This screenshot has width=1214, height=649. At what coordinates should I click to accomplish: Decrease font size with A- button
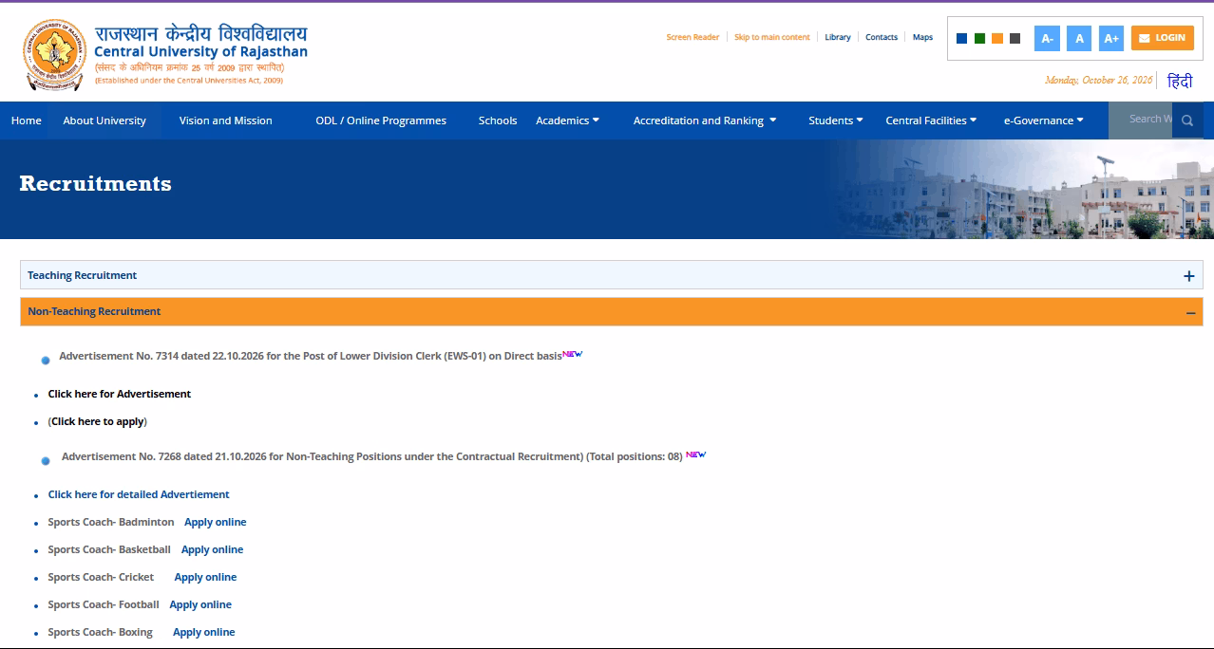coord(1047,38)
